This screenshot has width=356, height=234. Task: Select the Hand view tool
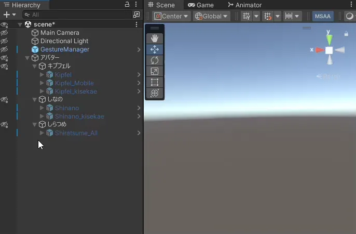pos(155,38)
